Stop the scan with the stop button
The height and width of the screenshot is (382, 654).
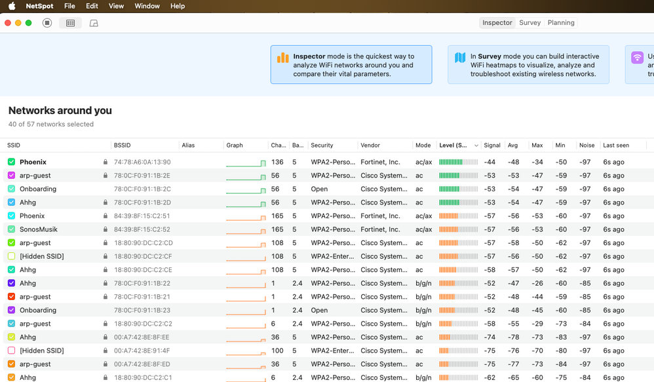pos(47,23)
